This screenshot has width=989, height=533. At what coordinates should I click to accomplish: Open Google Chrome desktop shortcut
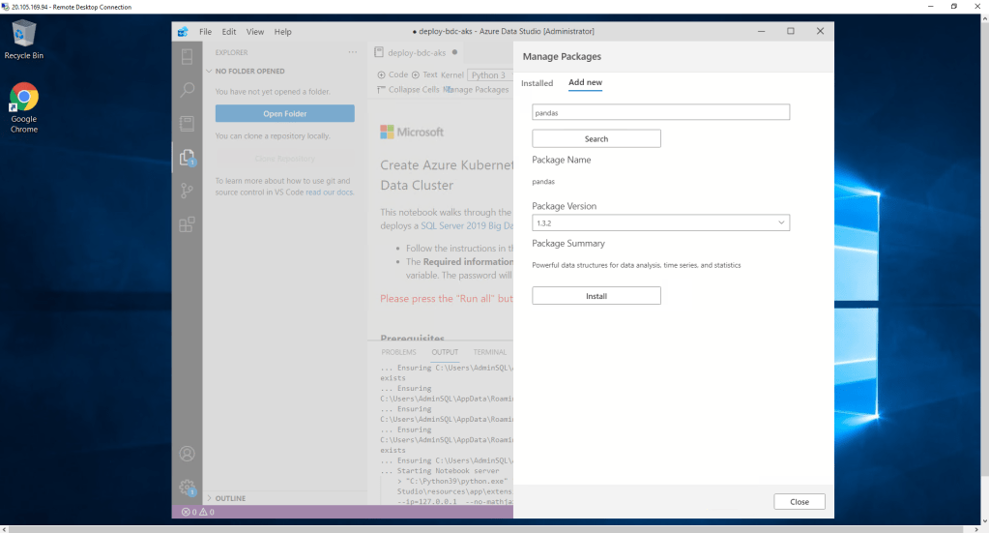point(24,107)
